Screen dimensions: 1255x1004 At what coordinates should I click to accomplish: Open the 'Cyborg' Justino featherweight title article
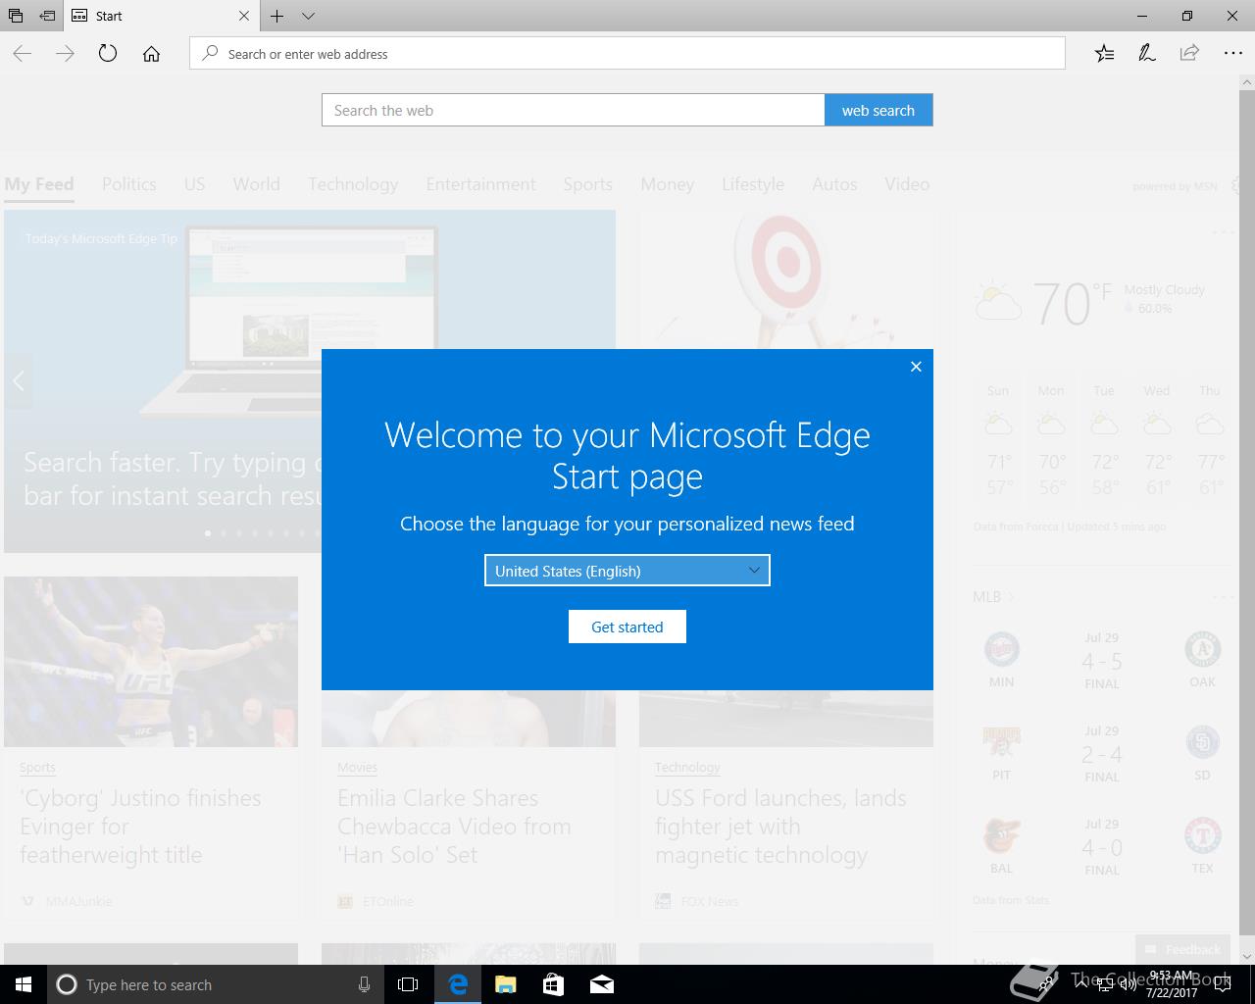click(140, 827)
